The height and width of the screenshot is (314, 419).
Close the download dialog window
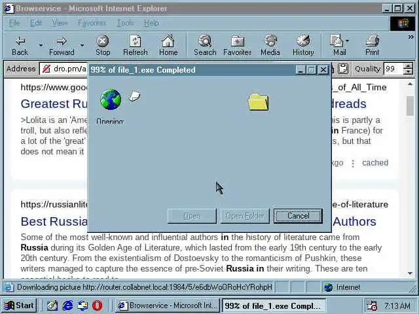[323, 70]
